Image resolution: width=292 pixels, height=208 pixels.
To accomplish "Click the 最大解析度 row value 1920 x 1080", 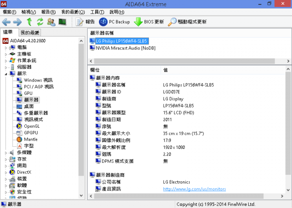I will pos(174,147).
